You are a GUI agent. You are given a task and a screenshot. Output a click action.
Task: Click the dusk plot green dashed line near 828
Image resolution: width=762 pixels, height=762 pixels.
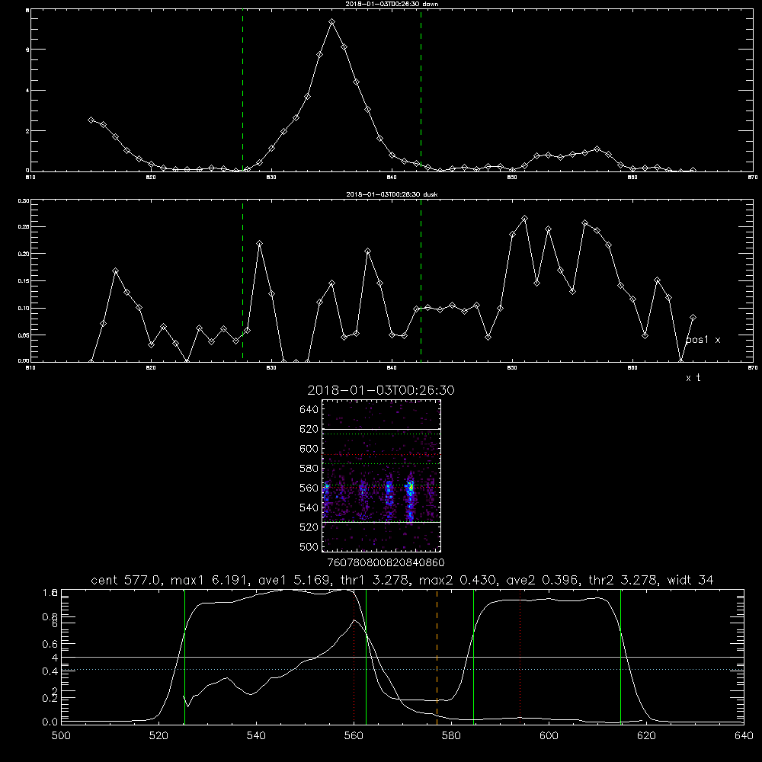pyautogui.click(x=242, y=280)
